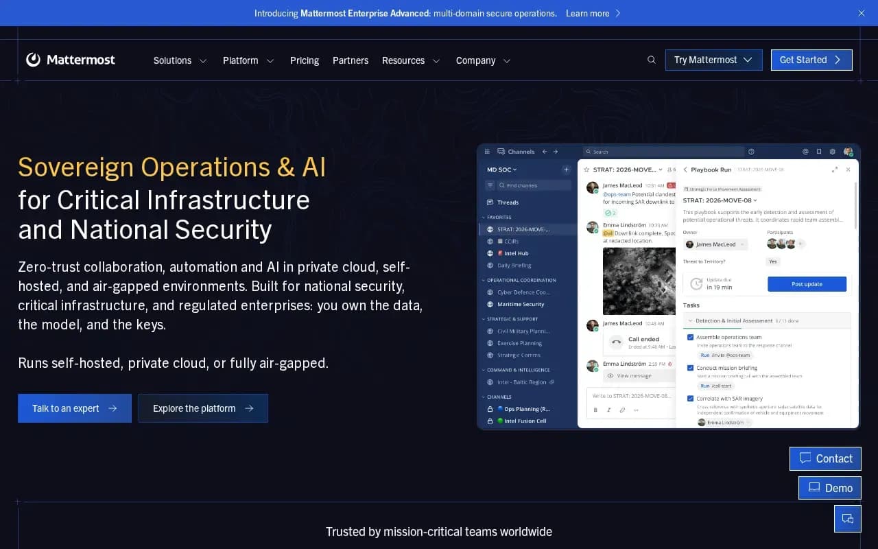Open the website search icon
Screen dimensions: 878x549
[x=652, y=60]
